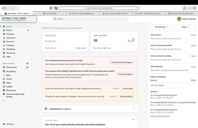View online store via eye icon
Viewport: 198px width, 128px height.
click(27, 67)
